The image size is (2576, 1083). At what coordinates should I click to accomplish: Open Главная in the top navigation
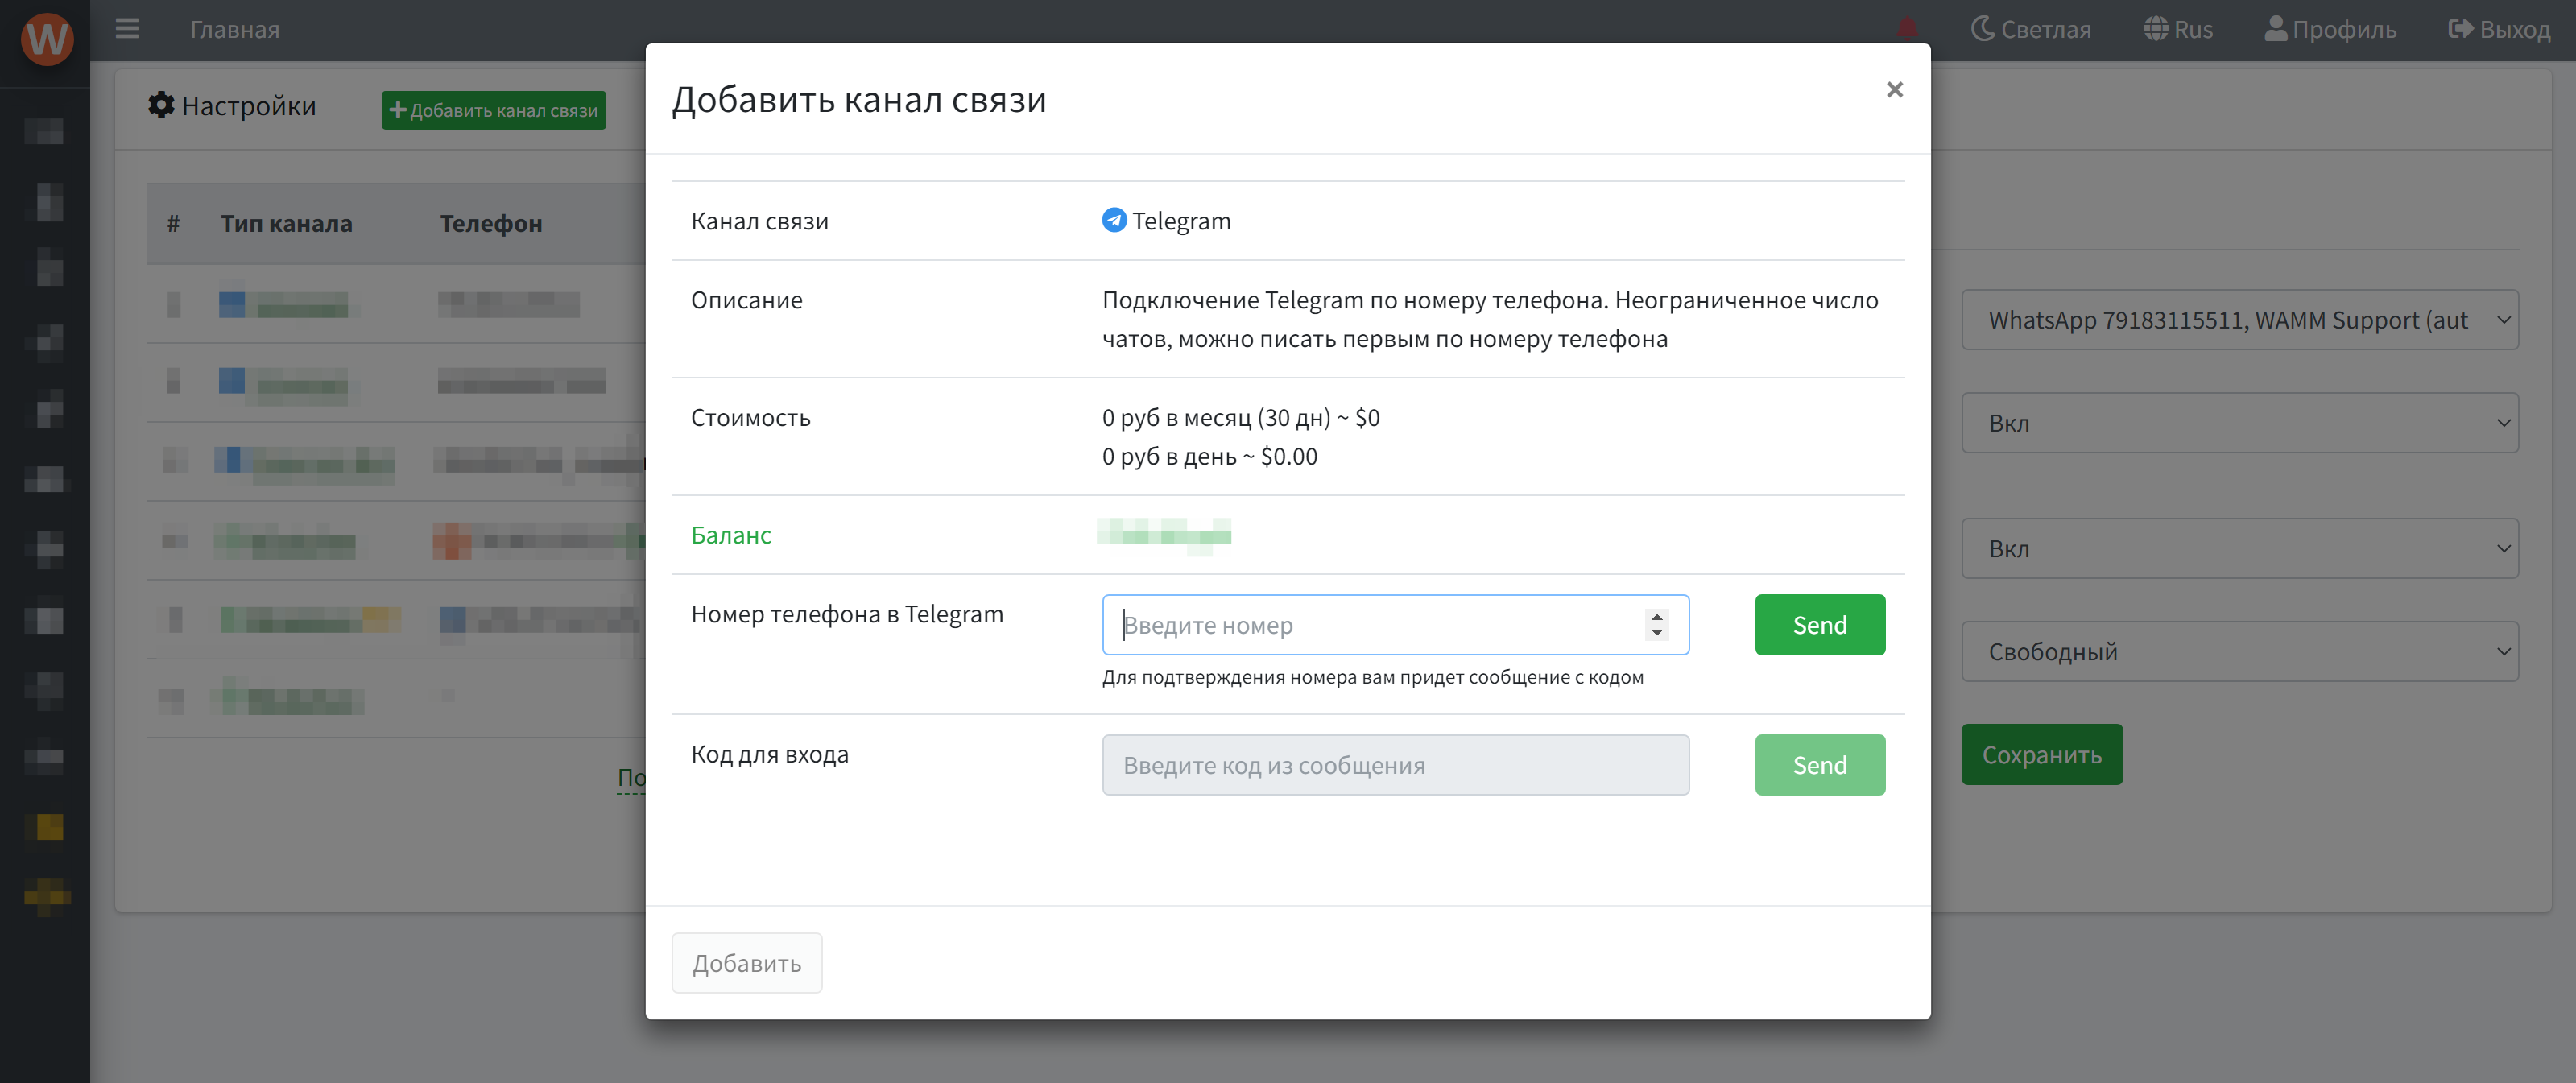(x=235, y=29)
